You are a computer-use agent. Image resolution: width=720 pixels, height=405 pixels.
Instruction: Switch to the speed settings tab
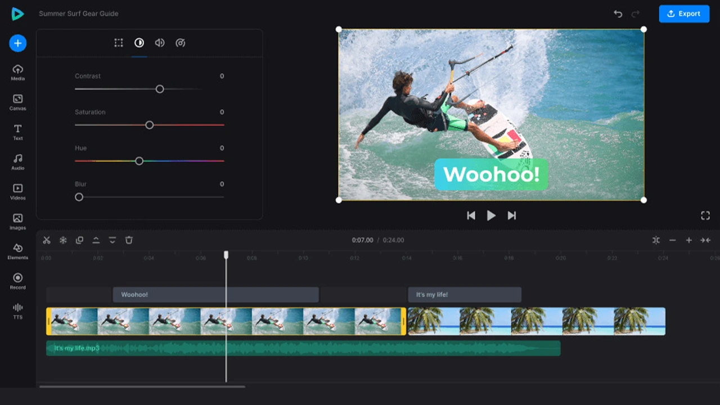click(181, 43)
